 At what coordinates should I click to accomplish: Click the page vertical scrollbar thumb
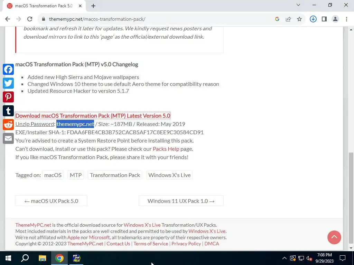[x=351, y=198]
